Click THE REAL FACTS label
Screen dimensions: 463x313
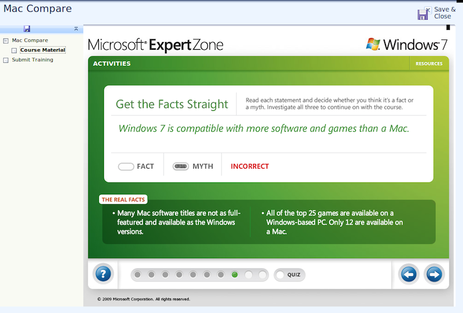[123, 200]
